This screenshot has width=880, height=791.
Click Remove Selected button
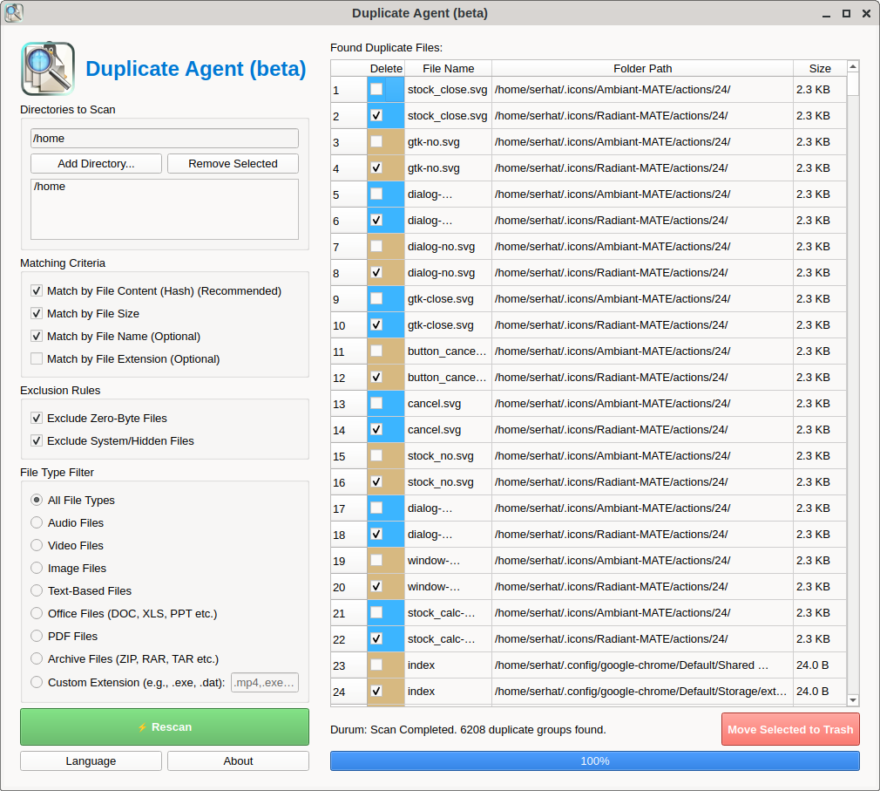(x=233, y=164)
